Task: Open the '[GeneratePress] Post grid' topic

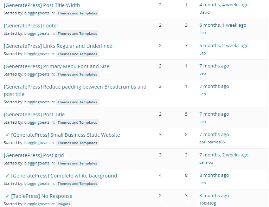Action: pyautogui.click(x=34, y=155)
